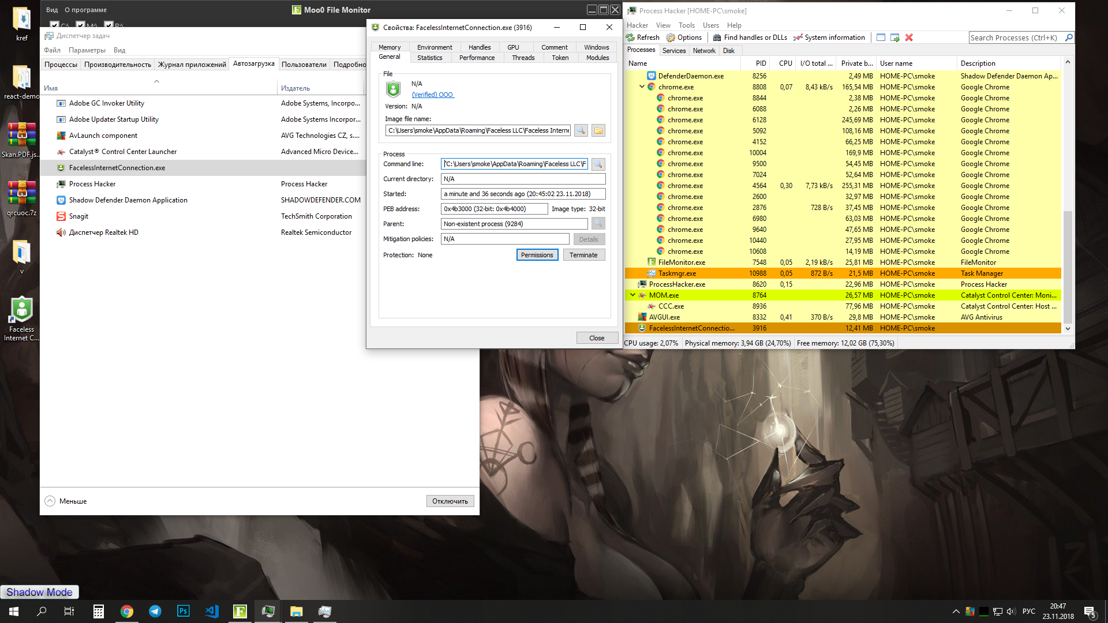
Task: Click magnifier next to Command line field
Action: coord(598,164)
